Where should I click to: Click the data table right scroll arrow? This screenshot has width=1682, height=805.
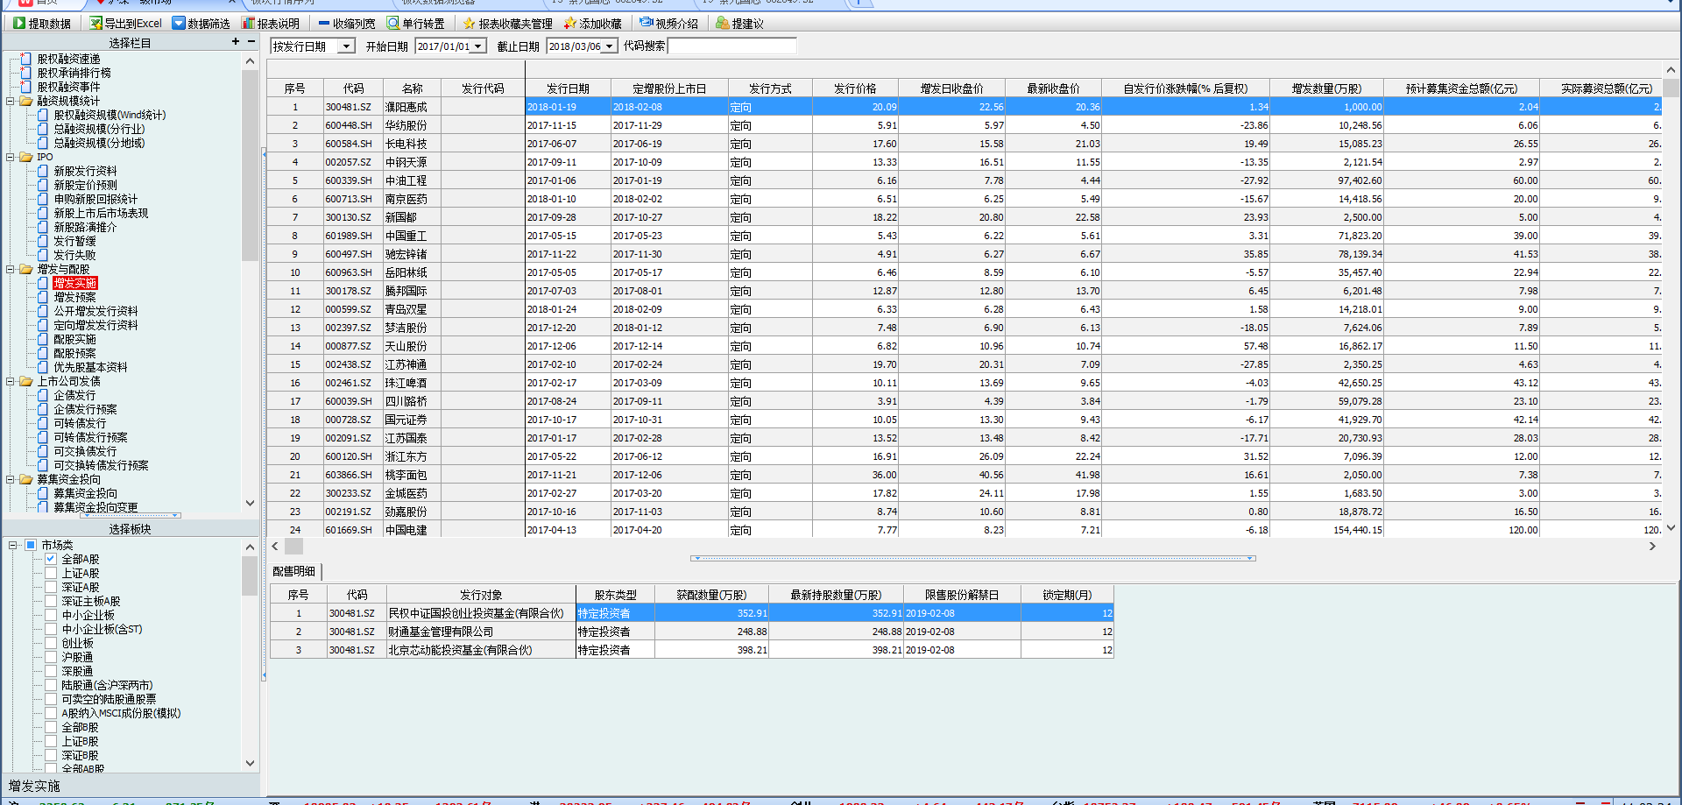(x=1652, y=546)
